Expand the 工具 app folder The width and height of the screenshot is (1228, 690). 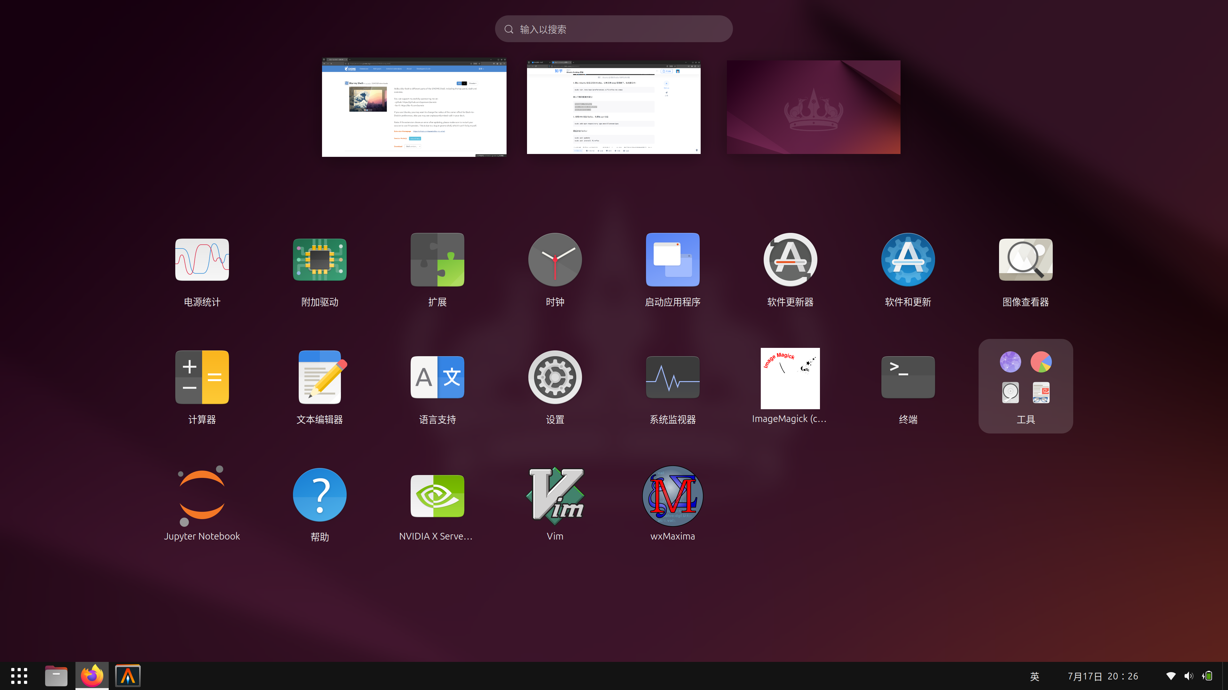click(1025, 386)
